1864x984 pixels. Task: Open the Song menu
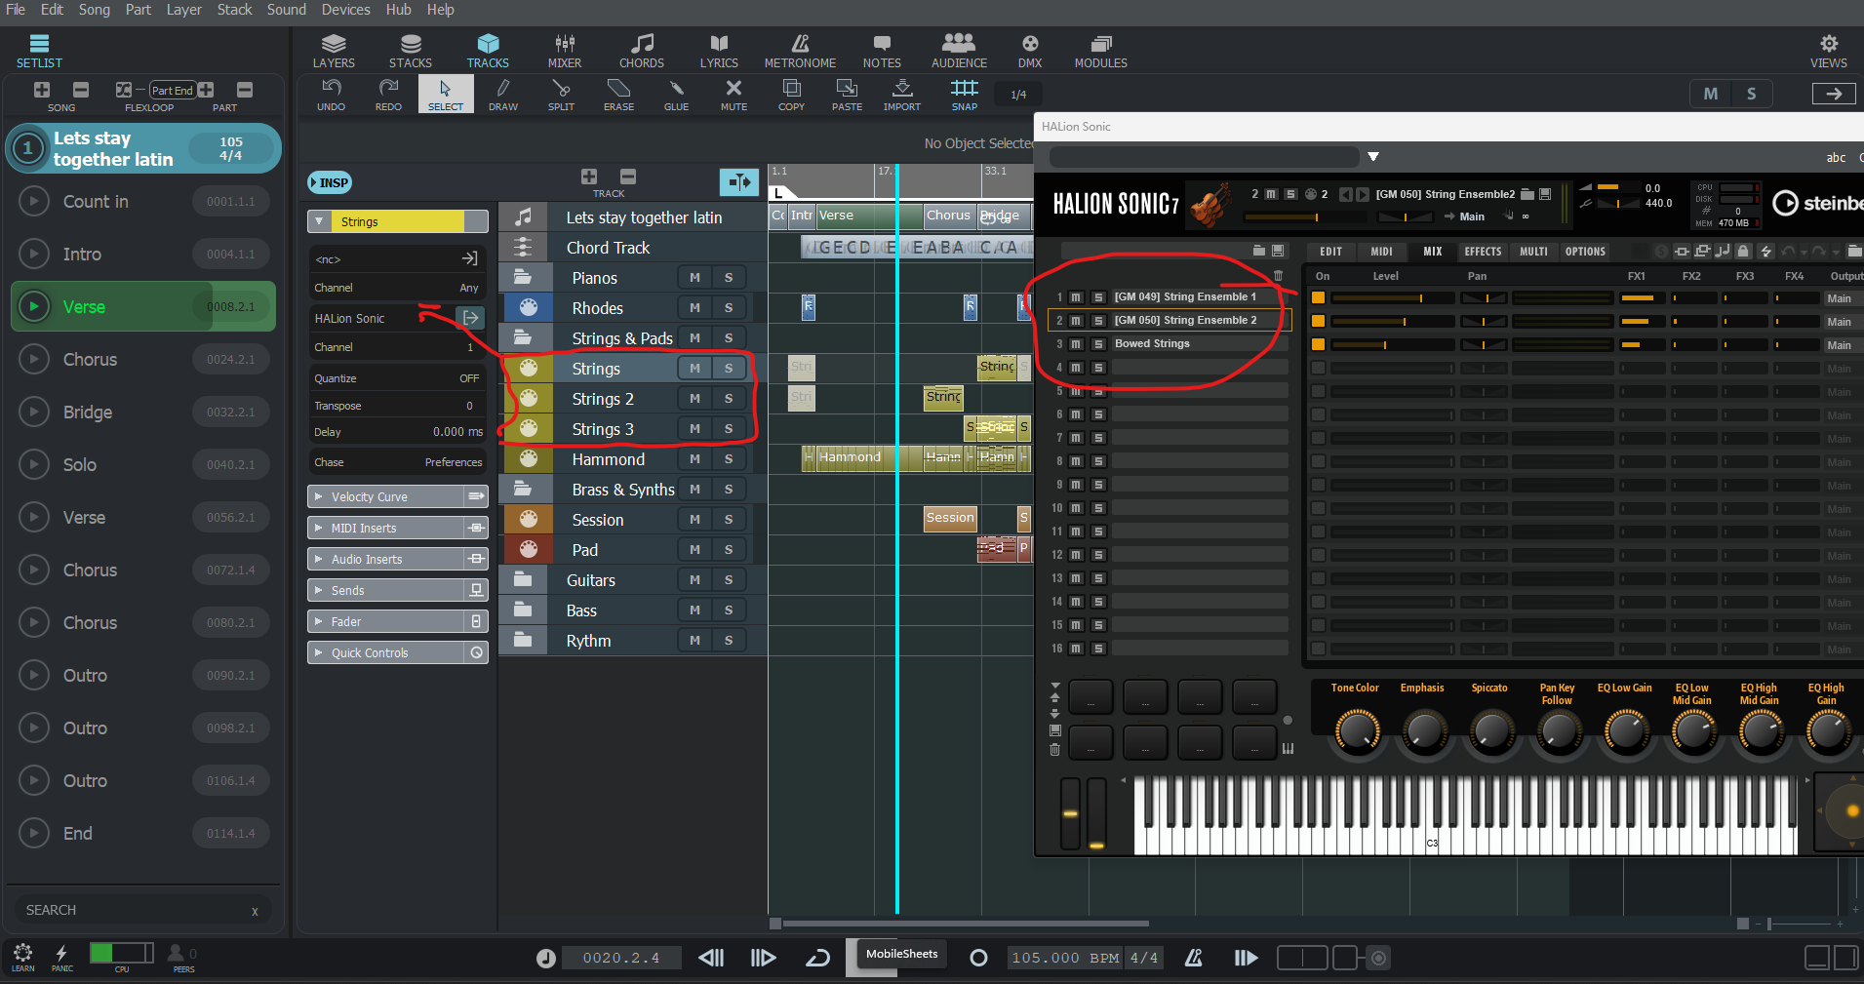click(95, 10)
